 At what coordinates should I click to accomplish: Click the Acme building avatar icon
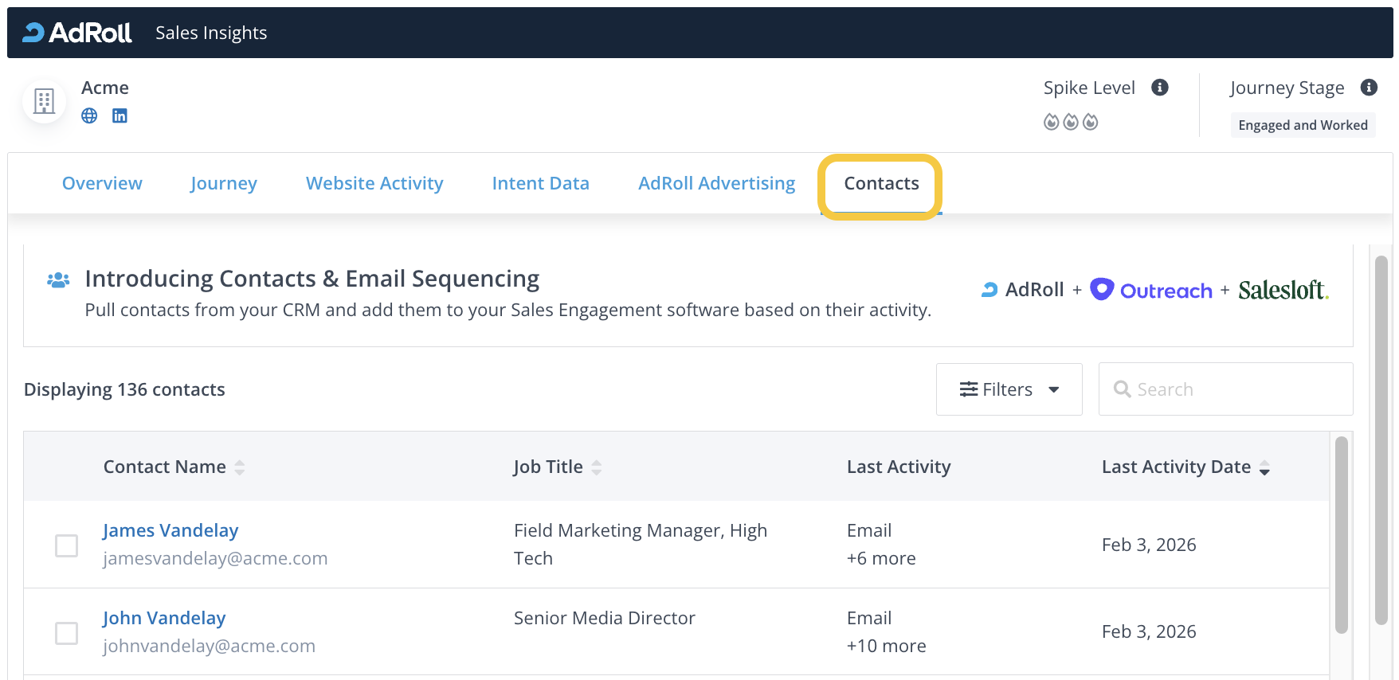pos(44,101)
